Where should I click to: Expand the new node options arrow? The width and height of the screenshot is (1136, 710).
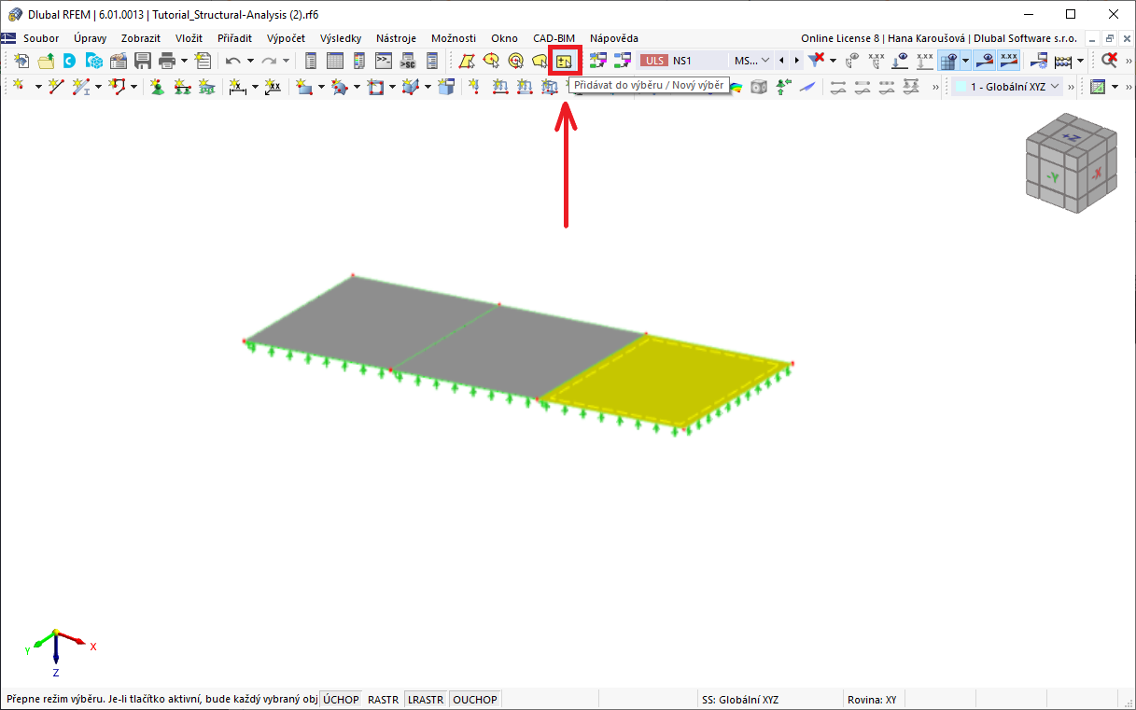click(38, 86)
